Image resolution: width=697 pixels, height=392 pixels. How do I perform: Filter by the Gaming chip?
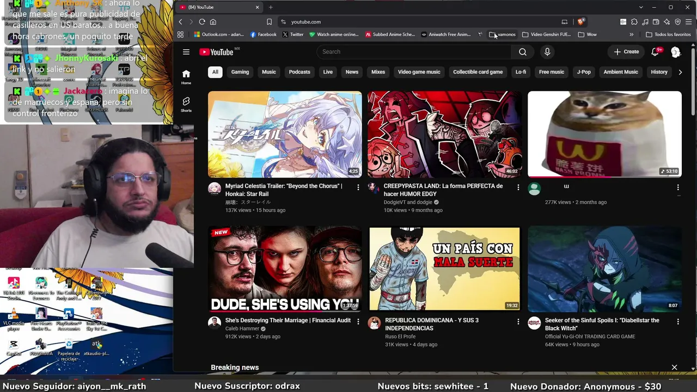point(240,72)
